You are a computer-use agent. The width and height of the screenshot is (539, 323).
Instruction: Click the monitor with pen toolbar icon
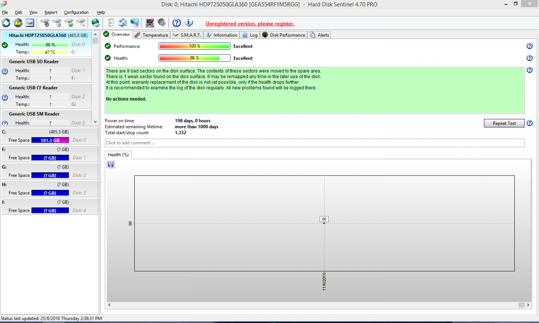[150, 22]
